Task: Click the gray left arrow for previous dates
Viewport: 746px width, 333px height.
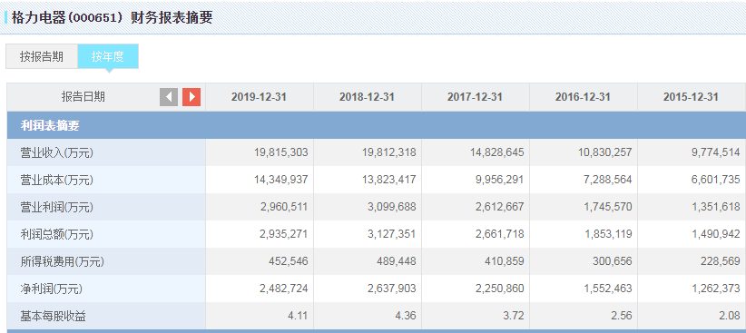Action: pos(169,97)
